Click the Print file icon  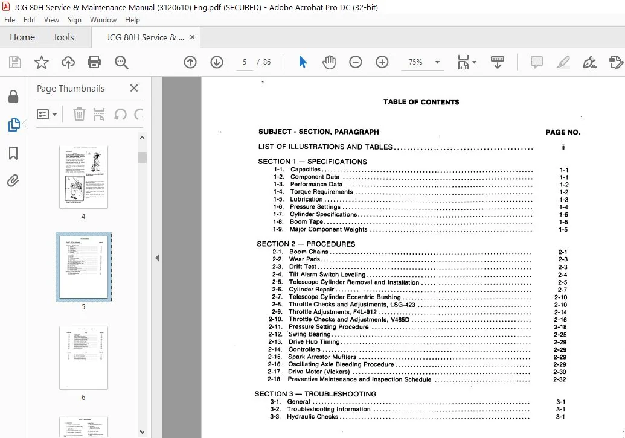tap(94, 62)
